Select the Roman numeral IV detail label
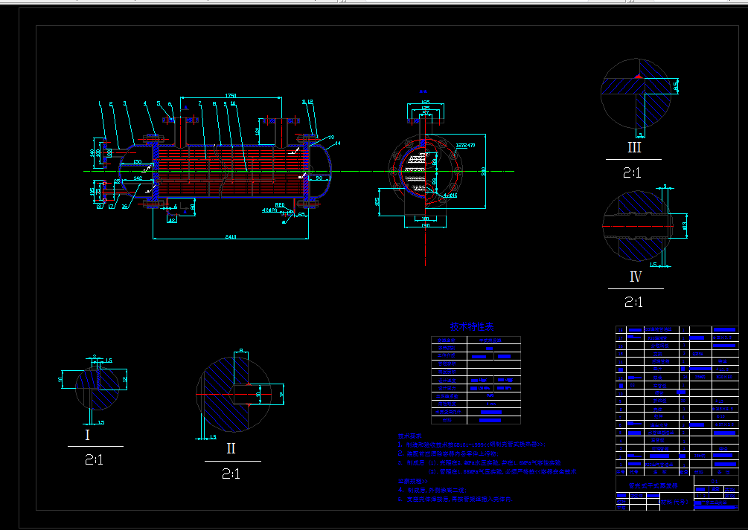This screenshot has width=748, height=530. [x=636, y=277]
